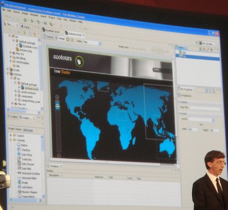Sort Problems by Resource column
Viewport: 228px width, 210px height.
[x=99, y=177]
